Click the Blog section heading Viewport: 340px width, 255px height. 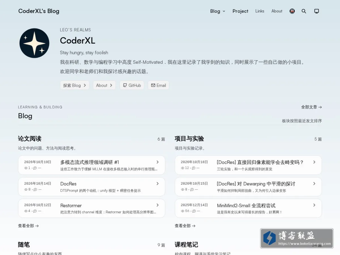click(x=25, y=116)
